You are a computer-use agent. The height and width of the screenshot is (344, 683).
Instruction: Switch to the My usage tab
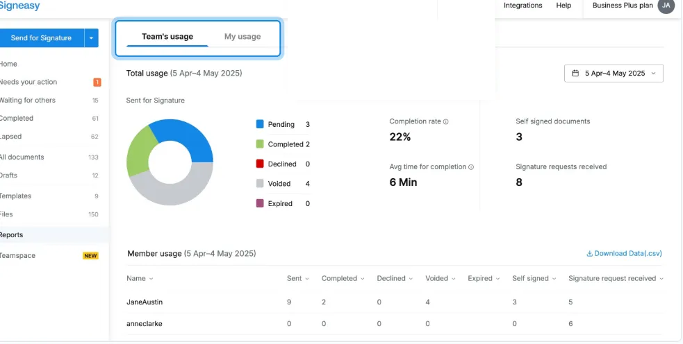pos(242,37)
